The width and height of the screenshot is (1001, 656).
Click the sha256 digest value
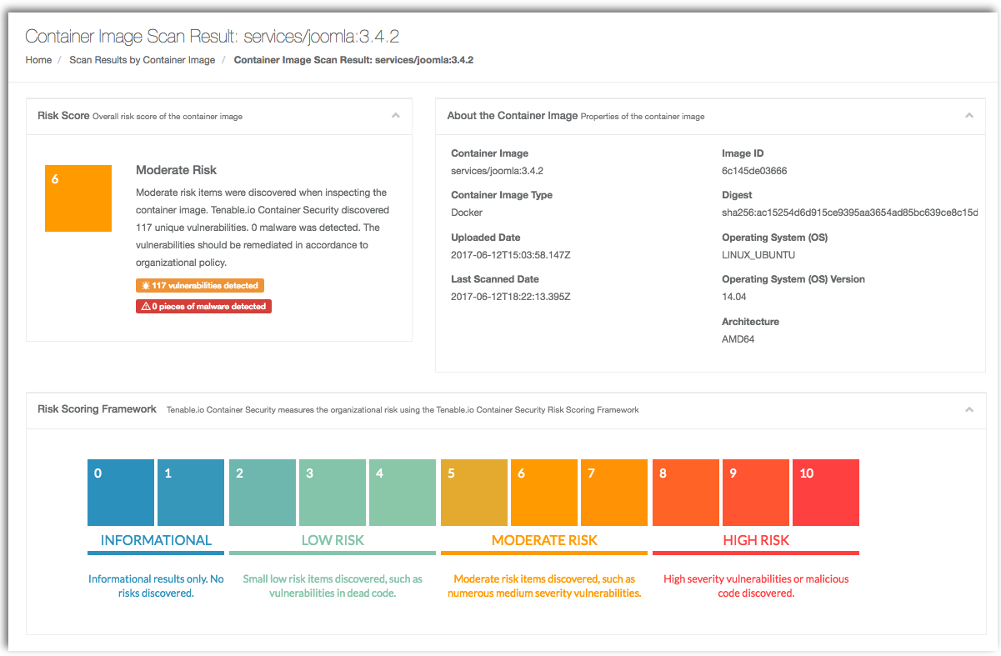[850, 213]
